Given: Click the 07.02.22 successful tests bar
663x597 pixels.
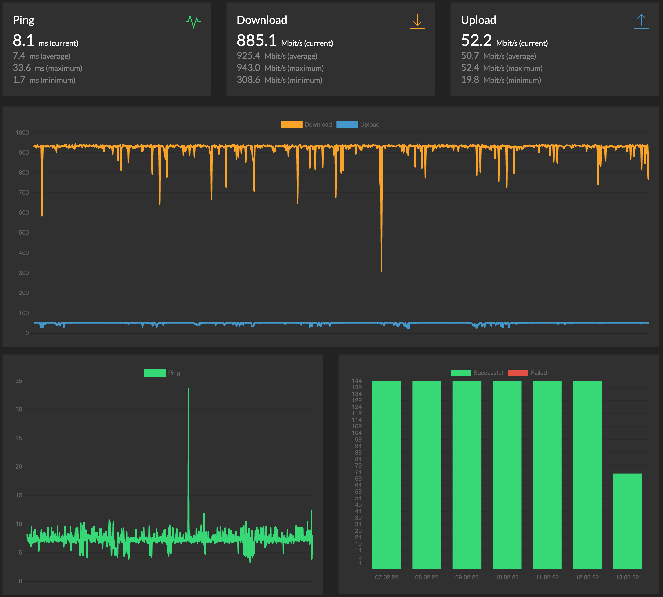Looking at the screenshot, I should pos(387,474).
